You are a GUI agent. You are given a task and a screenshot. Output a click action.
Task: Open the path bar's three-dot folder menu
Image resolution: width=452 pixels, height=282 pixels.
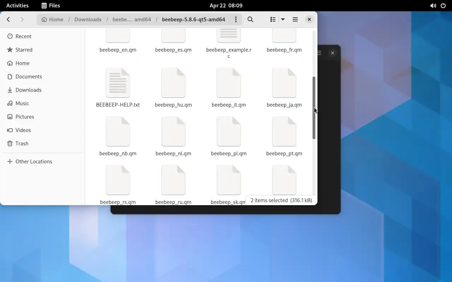236,19
